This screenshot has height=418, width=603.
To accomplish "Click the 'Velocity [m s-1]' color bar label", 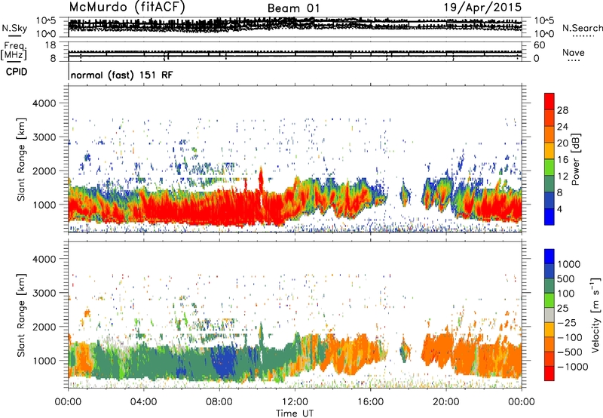I will pyautogui.click(x=595, y=315).
